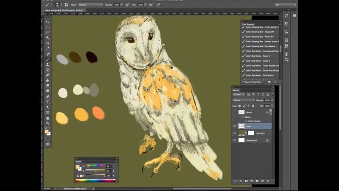Hide the Background layer
Image resolution: width=339 pixels, height=191 pixels.
(235, 140)
